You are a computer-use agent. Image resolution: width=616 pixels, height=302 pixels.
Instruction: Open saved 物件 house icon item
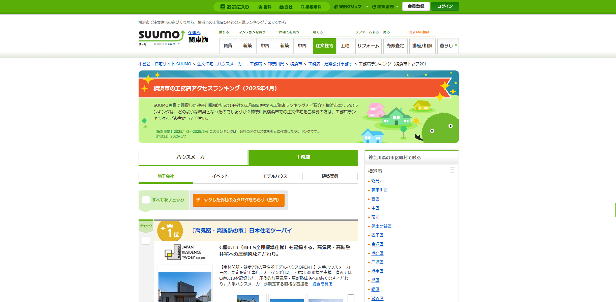[265, 7]
